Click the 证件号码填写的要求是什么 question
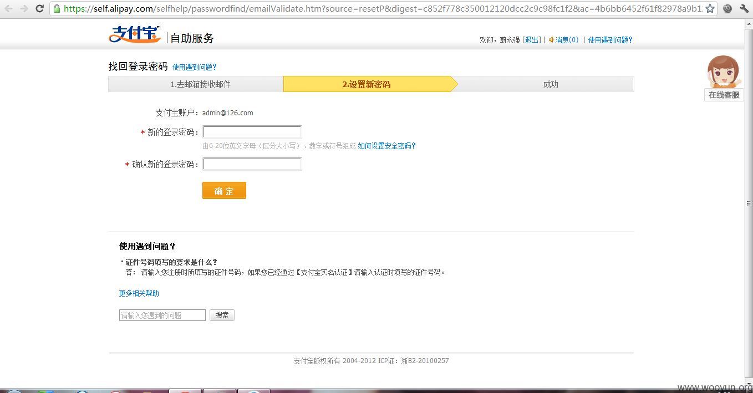 [x=171, y=262]
